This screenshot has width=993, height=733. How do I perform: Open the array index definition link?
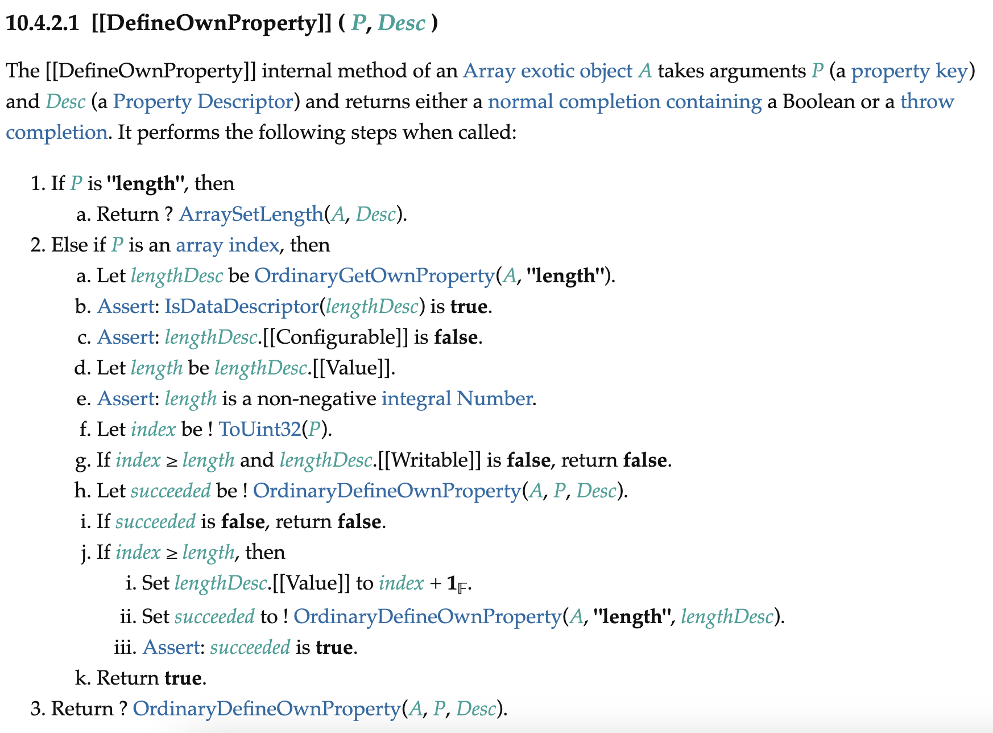pos(227,245)
